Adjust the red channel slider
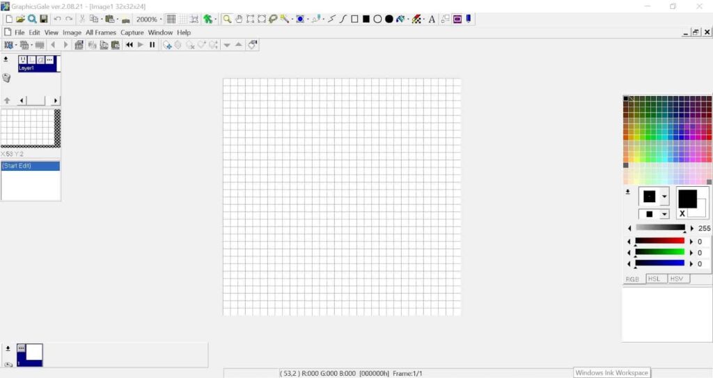Viewport: 713px width, 378px height. (x=659, y=241)
